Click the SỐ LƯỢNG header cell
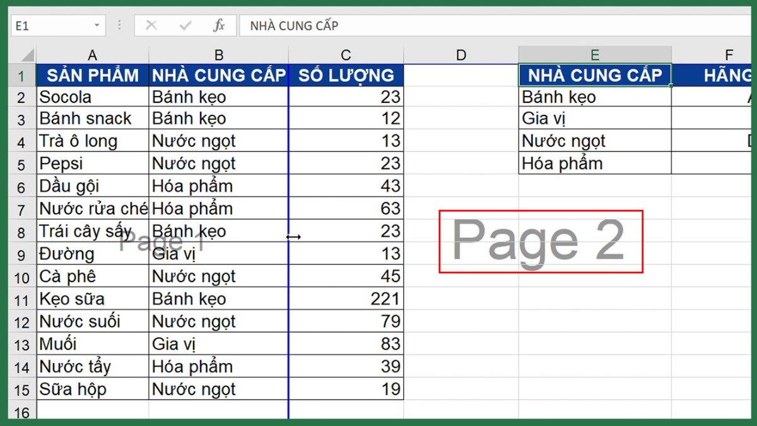 [x=345, y=74]
